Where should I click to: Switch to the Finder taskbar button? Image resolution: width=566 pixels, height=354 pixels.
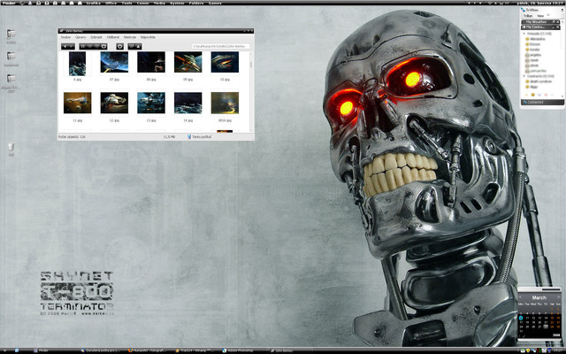coord(41,350)
